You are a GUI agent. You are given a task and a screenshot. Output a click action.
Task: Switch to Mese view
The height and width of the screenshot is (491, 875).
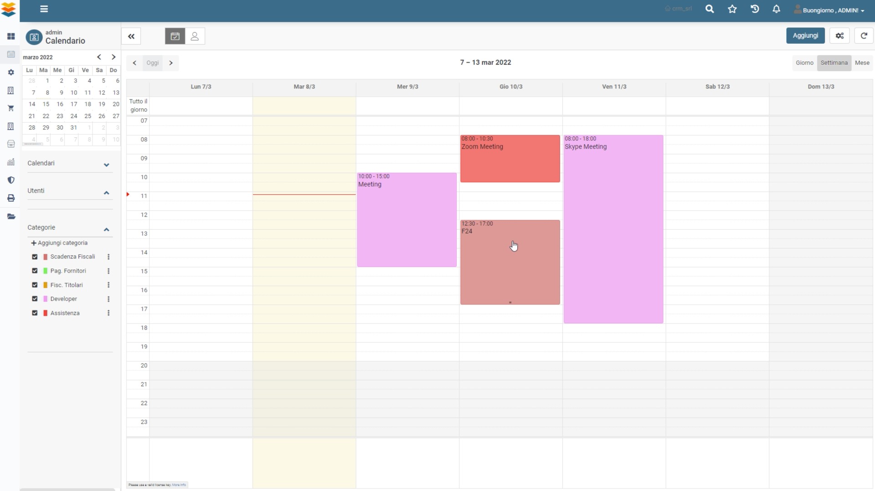862,63
